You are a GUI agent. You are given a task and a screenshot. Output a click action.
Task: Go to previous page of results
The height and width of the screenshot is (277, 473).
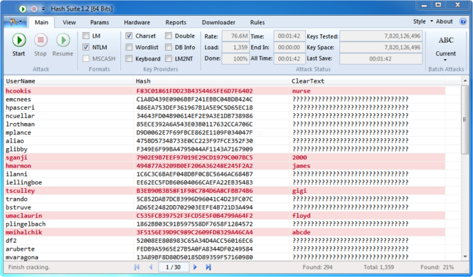point(151,267)
